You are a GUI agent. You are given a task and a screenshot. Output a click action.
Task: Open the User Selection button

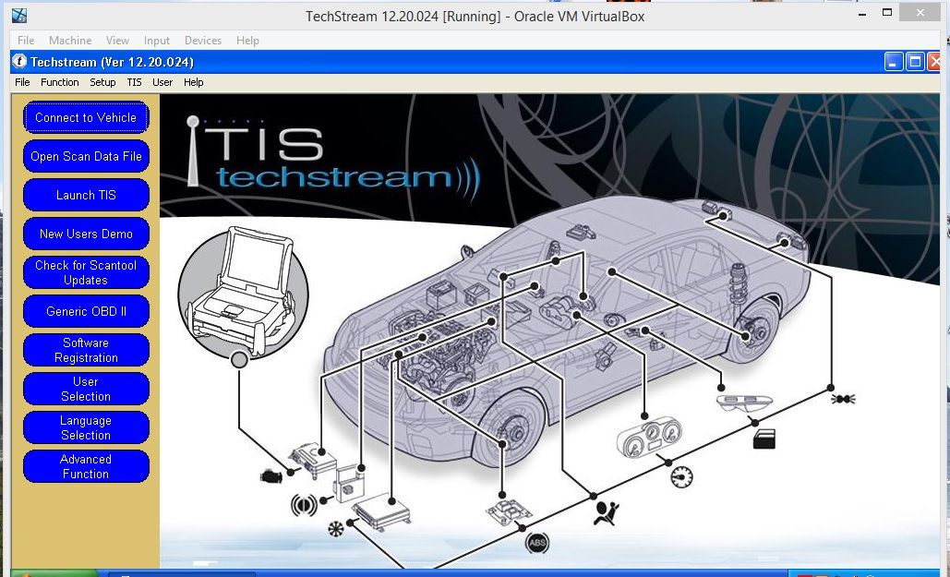pyautogui.click(x=86, y=389)
